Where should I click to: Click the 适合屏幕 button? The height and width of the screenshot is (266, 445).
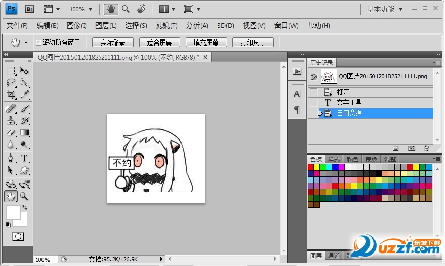tap(159, 43)
